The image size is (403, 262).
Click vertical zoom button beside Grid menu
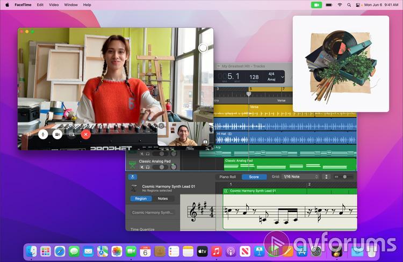pyautogui.click(x=326, y=177)
